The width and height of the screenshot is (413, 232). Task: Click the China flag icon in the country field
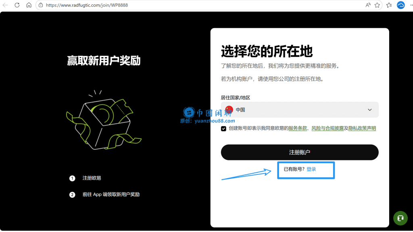[x=229, y=110]
